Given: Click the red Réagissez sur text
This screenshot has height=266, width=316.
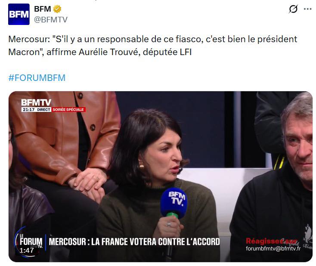Looking at the screenshot, I should [271, 241].
